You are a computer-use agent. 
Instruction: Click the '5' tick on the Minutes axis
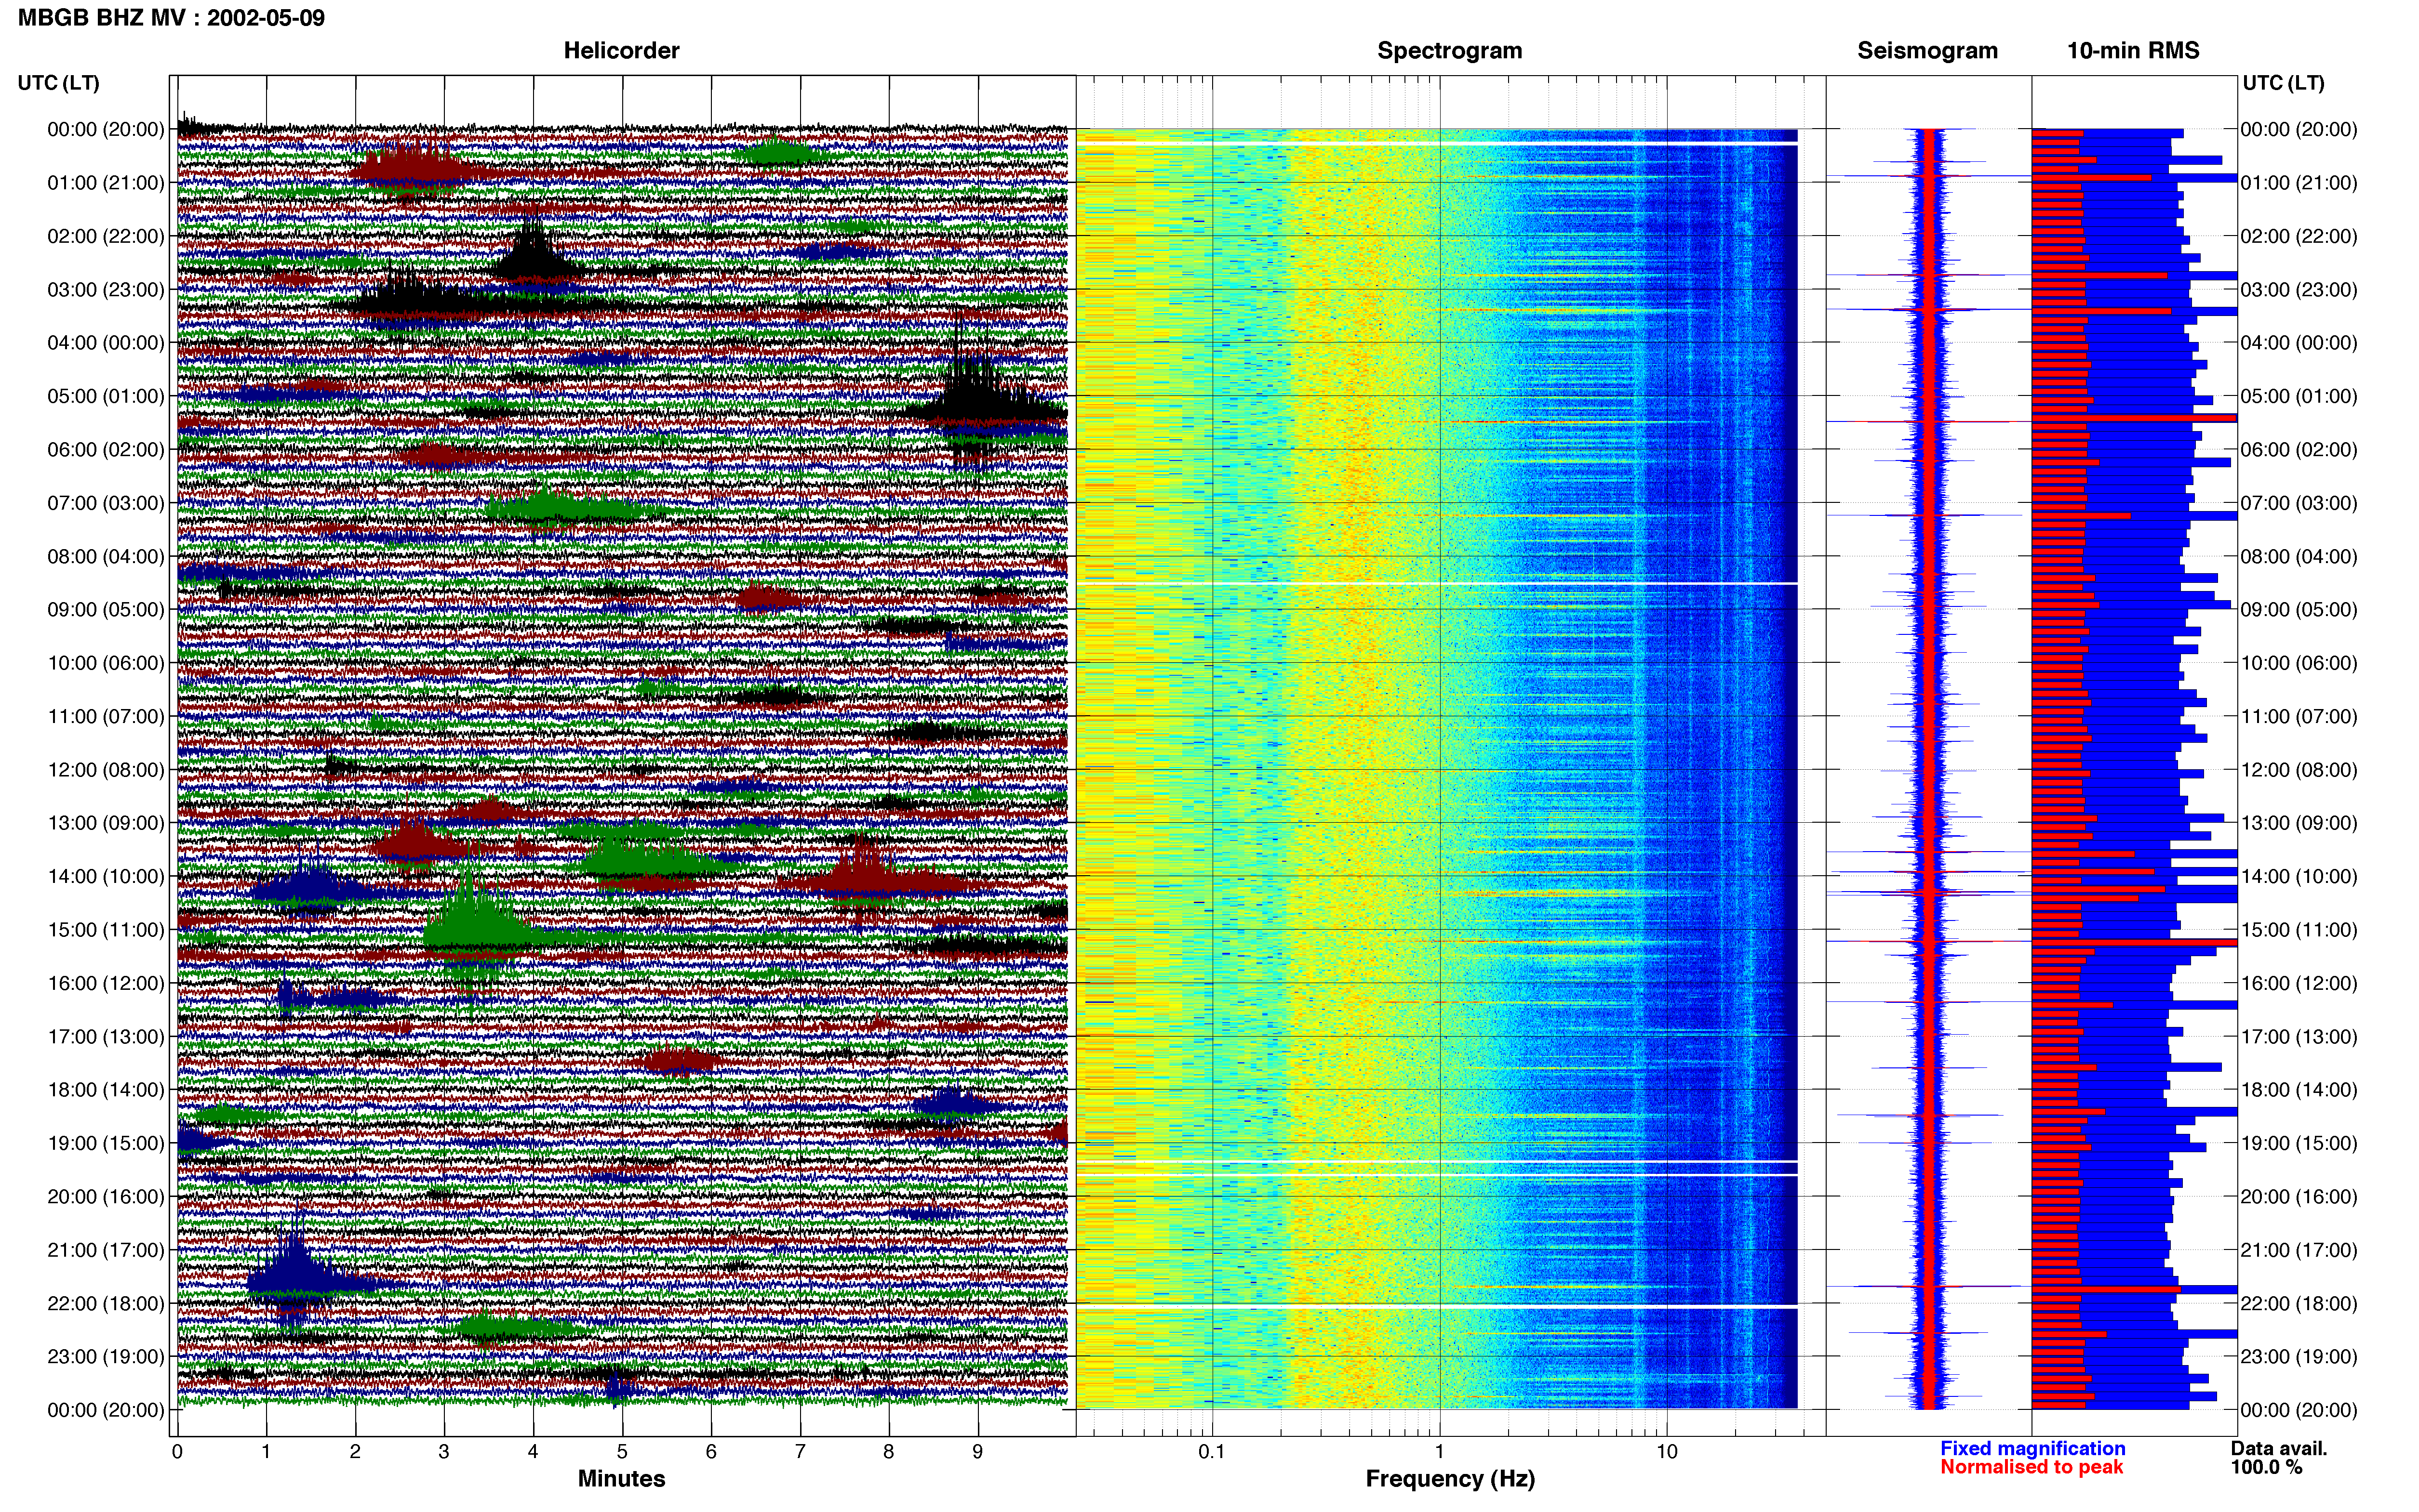pos(622,1452)
